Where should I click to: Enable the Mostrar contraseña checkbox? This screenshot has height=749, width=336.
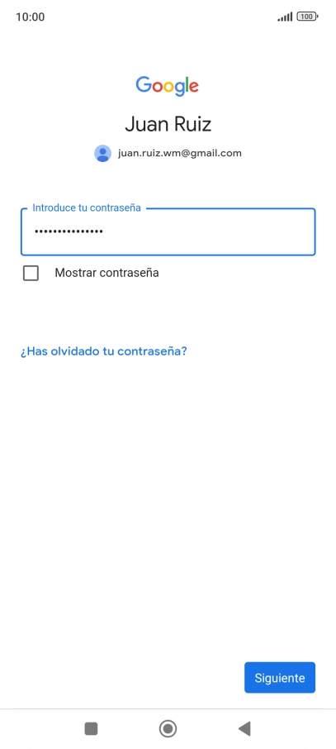(31, 274)
